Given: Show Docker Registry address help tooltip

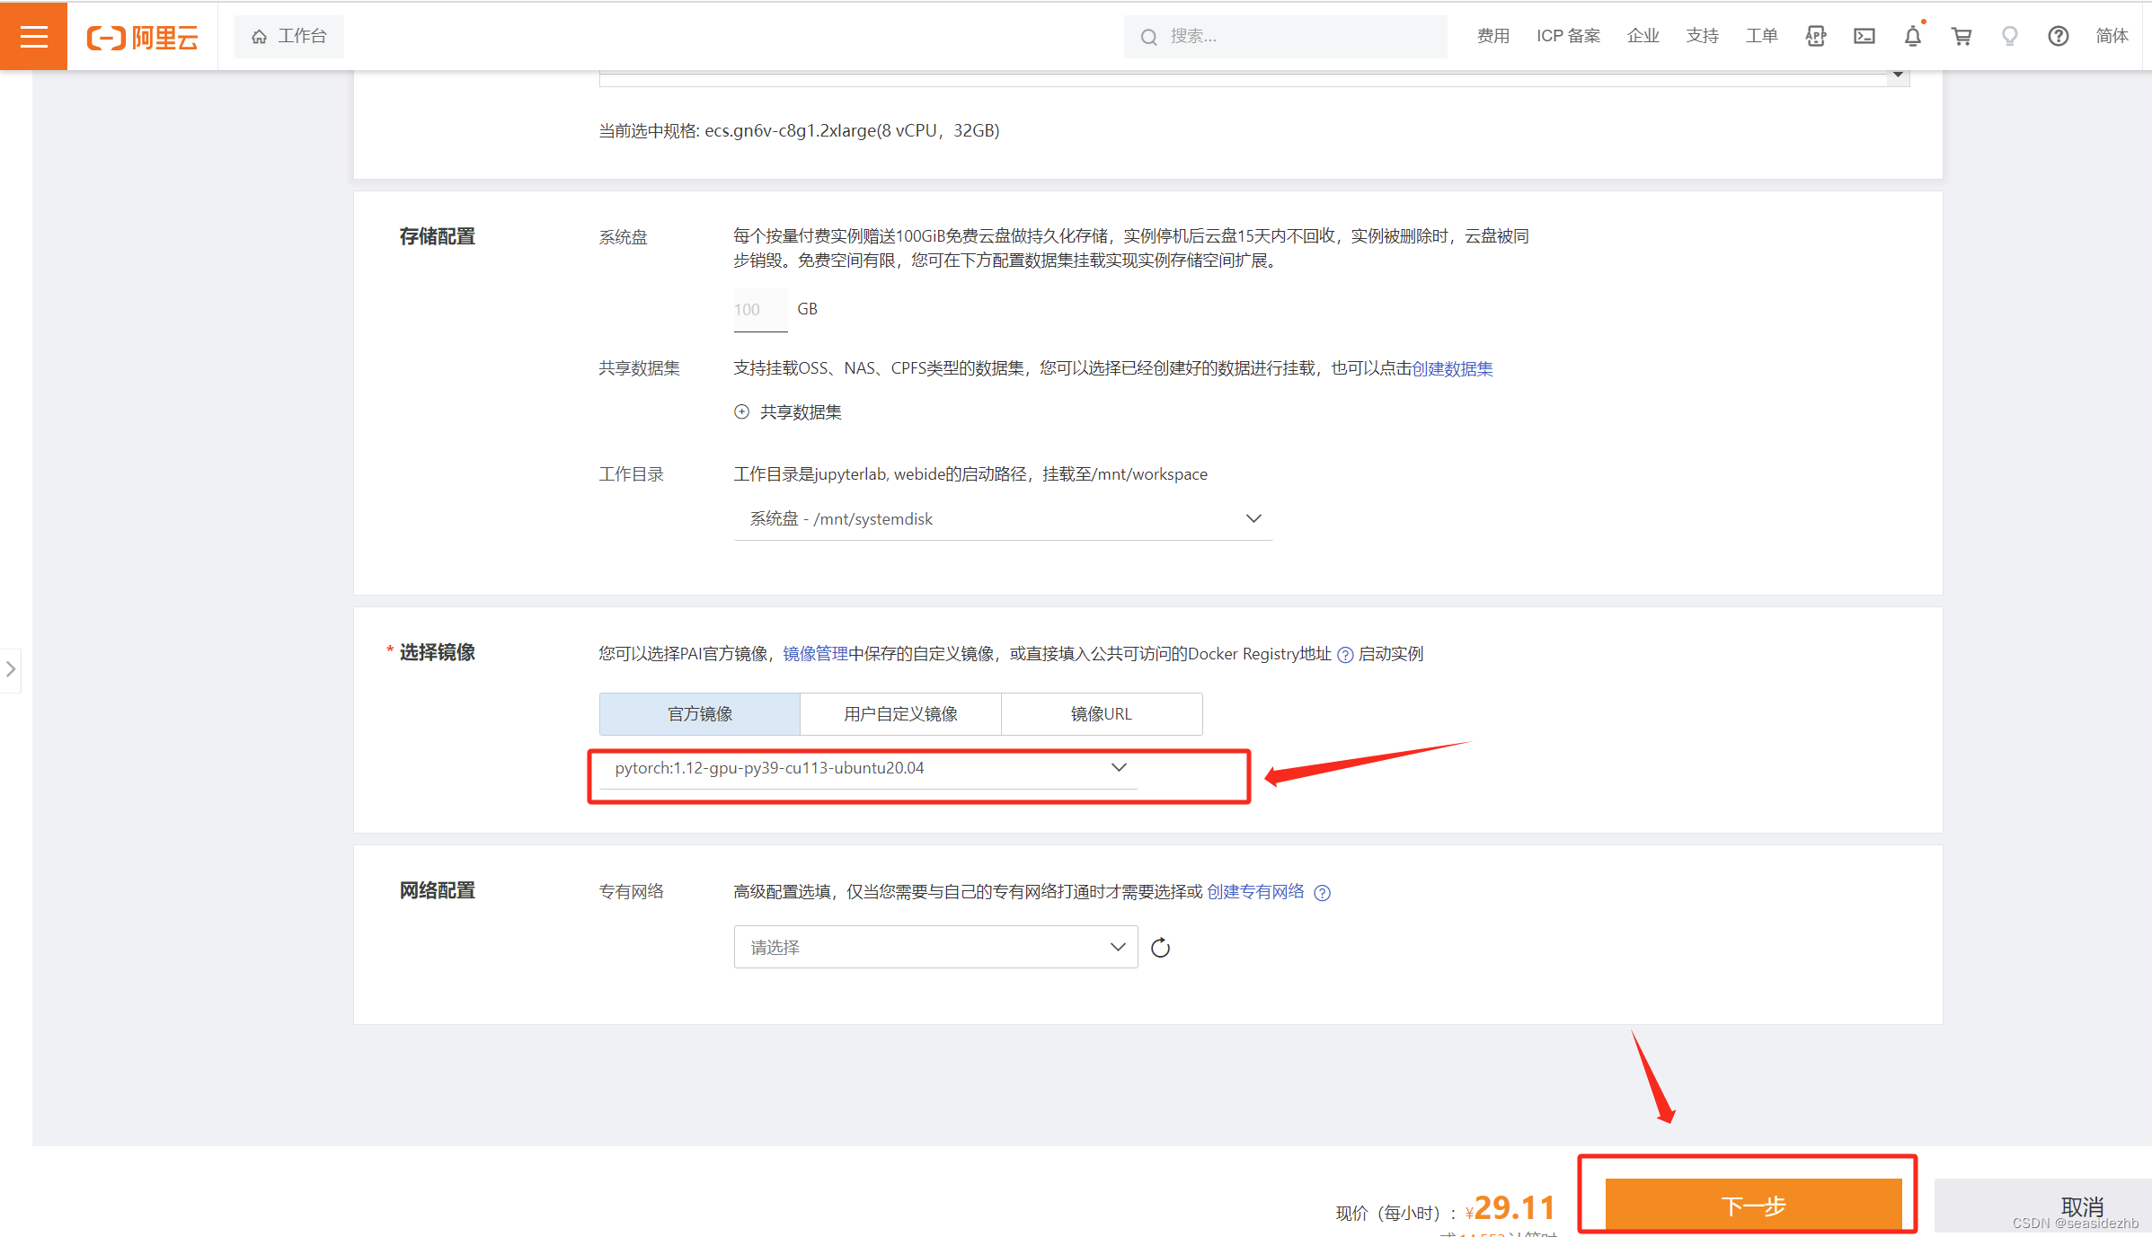Looking at the screenshot, I should coord(1345,655).
